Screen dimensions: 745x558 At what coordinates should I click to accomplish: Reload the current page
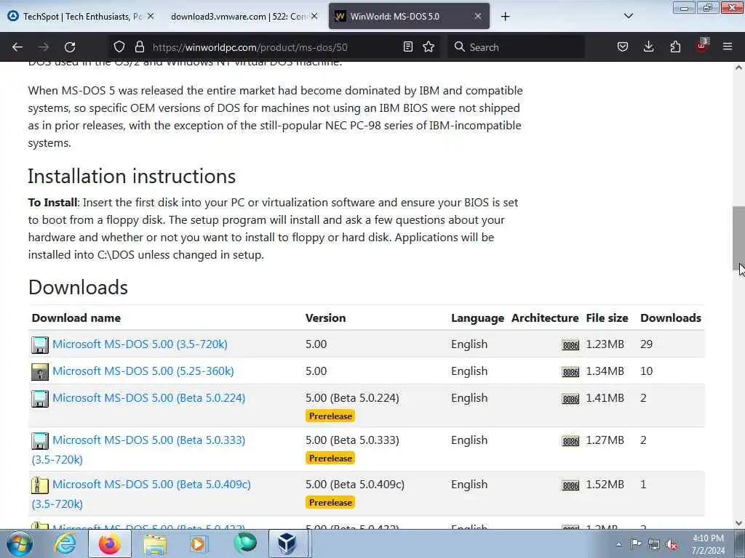[70, 47]
